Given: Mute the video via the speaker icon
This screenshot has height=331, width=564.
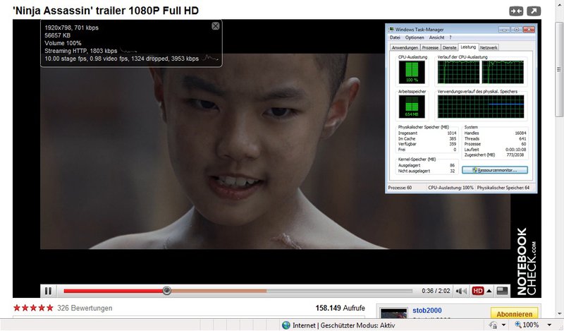Looking at the screenshot, I should point(461,291).
